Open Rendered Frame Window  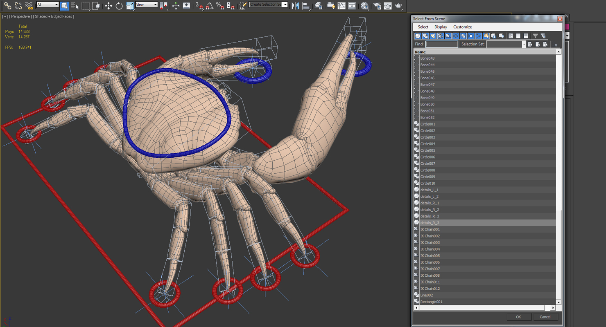pyautogui.click(x=387, y=6)
